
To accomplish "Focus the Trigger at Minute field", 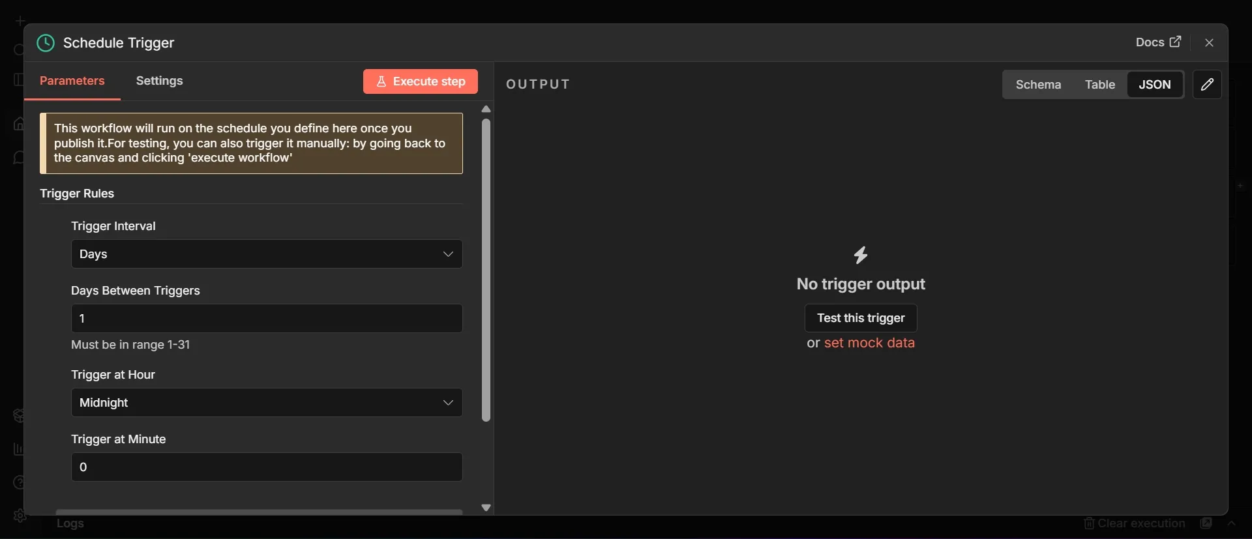I will [267, 467].
